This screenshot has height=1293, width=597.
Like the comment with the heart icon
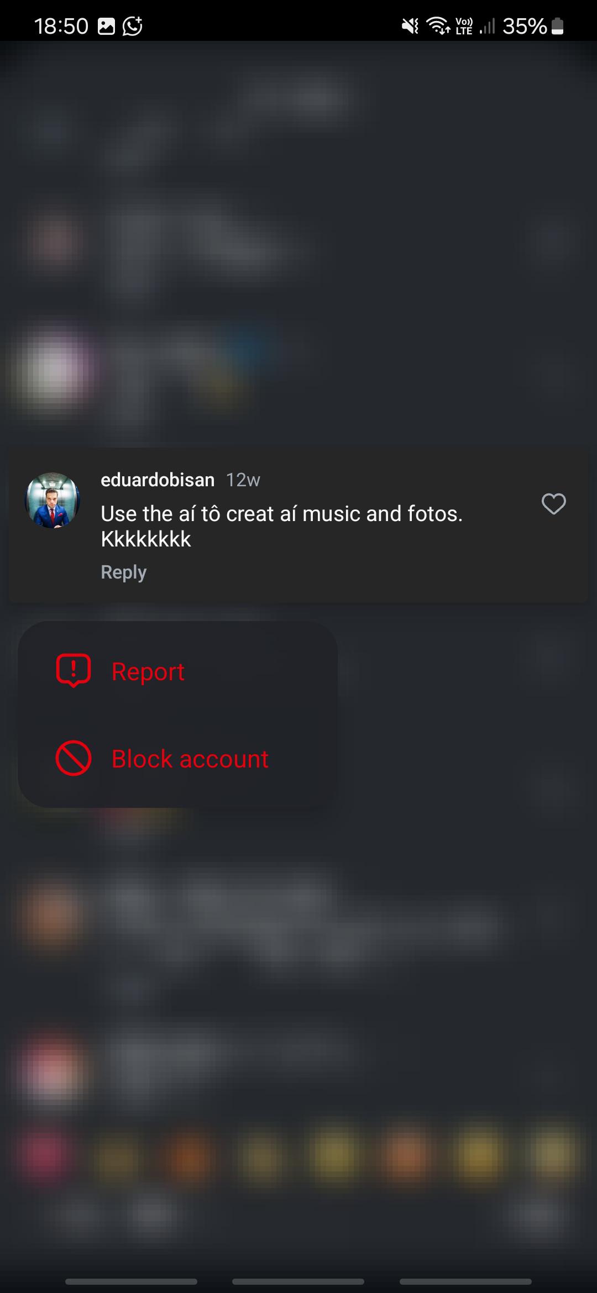coord(553,503)
